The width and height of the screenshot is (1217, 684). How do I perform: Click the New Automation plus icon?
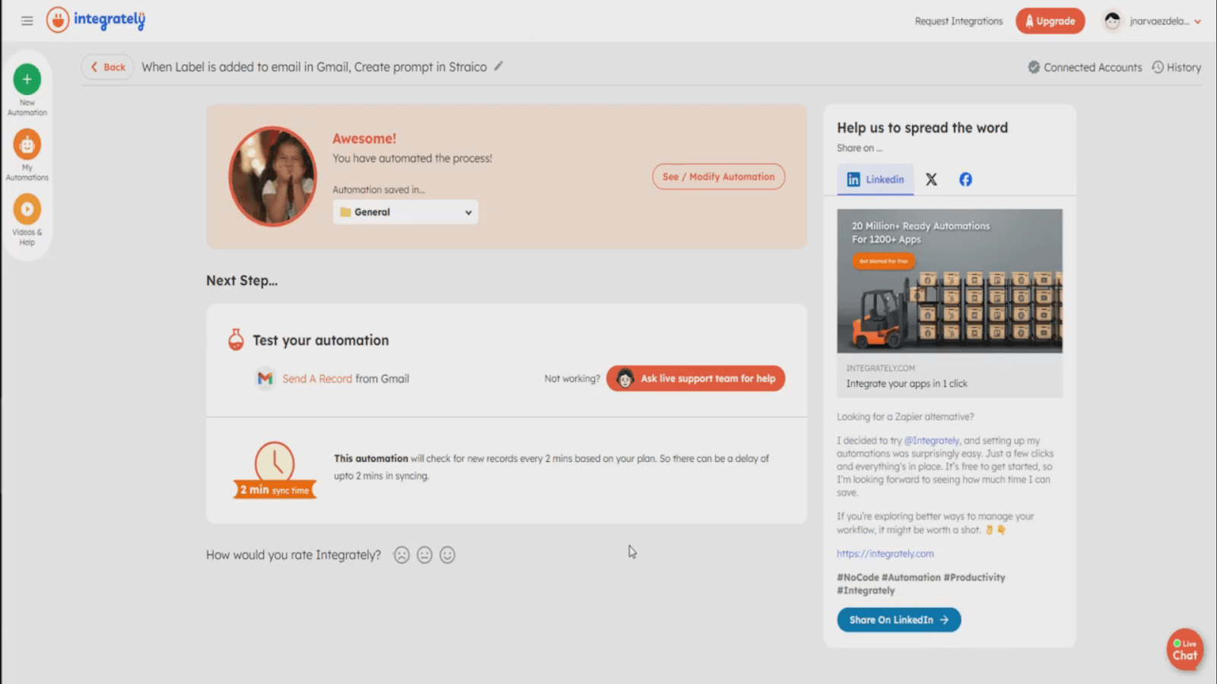27,79
